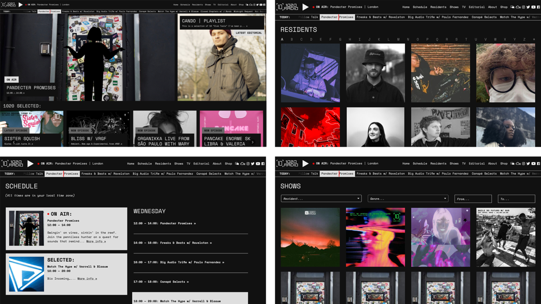The image size is (541, 304).
Task: Select Schedule in the Residents page nav menu
Action: point(420,7)
